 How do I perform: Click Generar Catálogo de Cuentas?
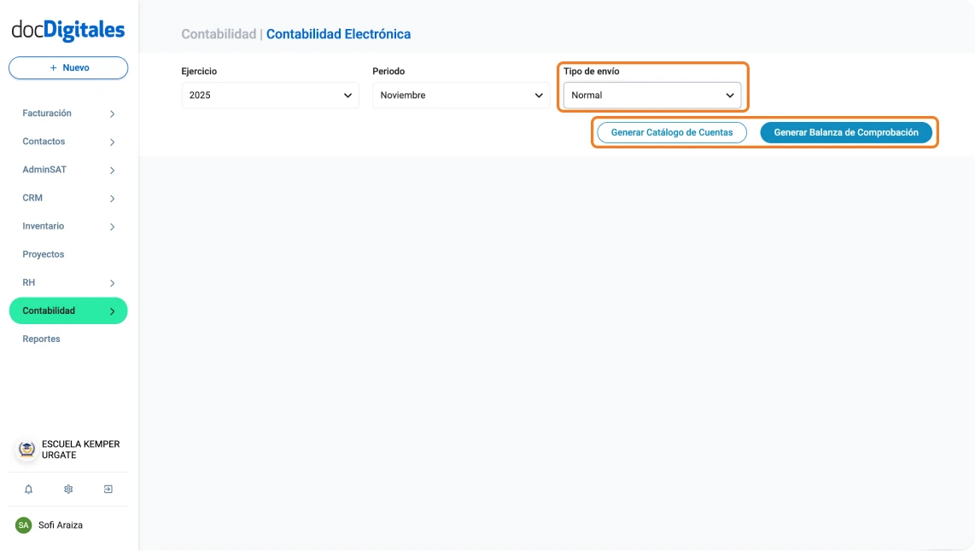point(671,132)
